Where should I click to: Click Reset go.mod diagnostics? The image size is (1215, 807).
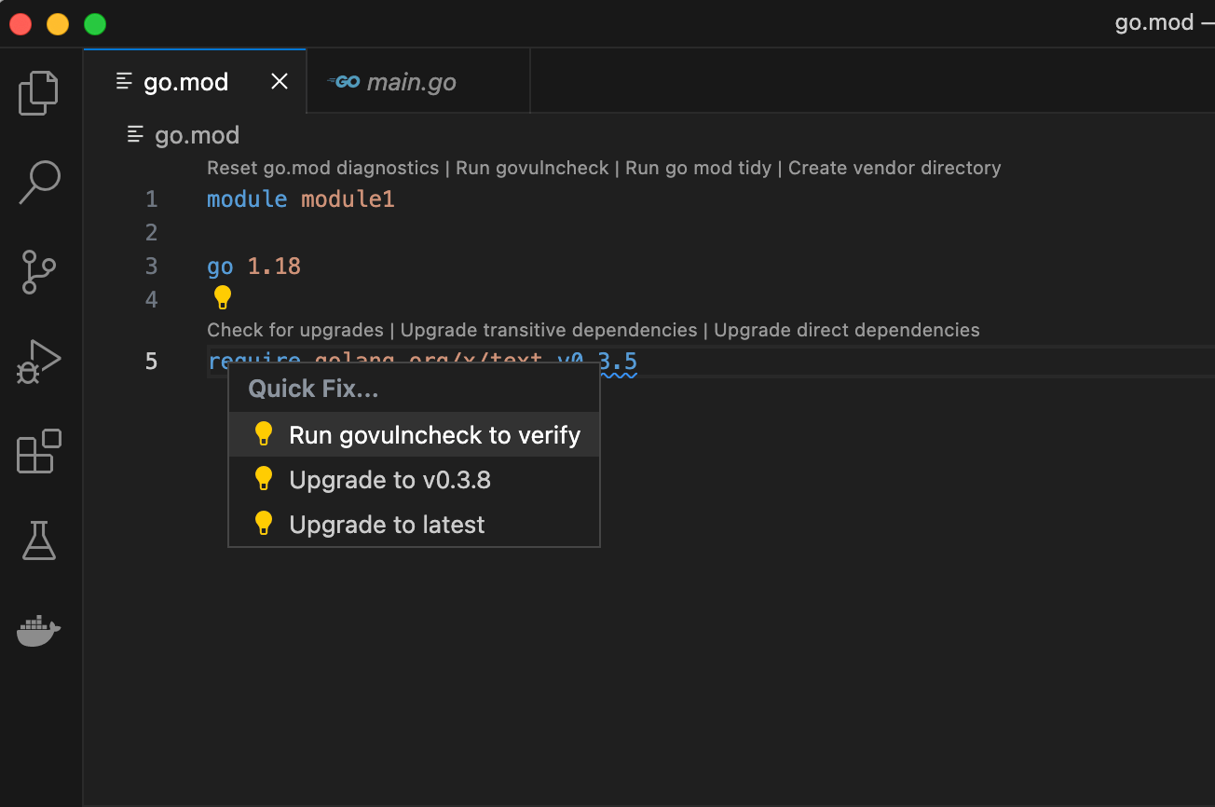tap(321, 168)
